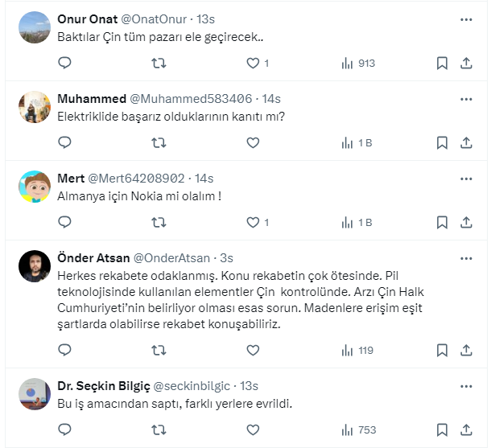This screenshot has height=448, width=491.
Task: Like Onur Onat's tweet
Action: tap(253, 63)
